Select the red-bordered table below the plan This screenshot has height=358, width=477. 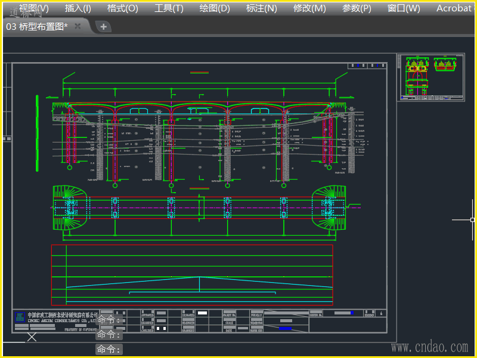(x=192, y=274)
